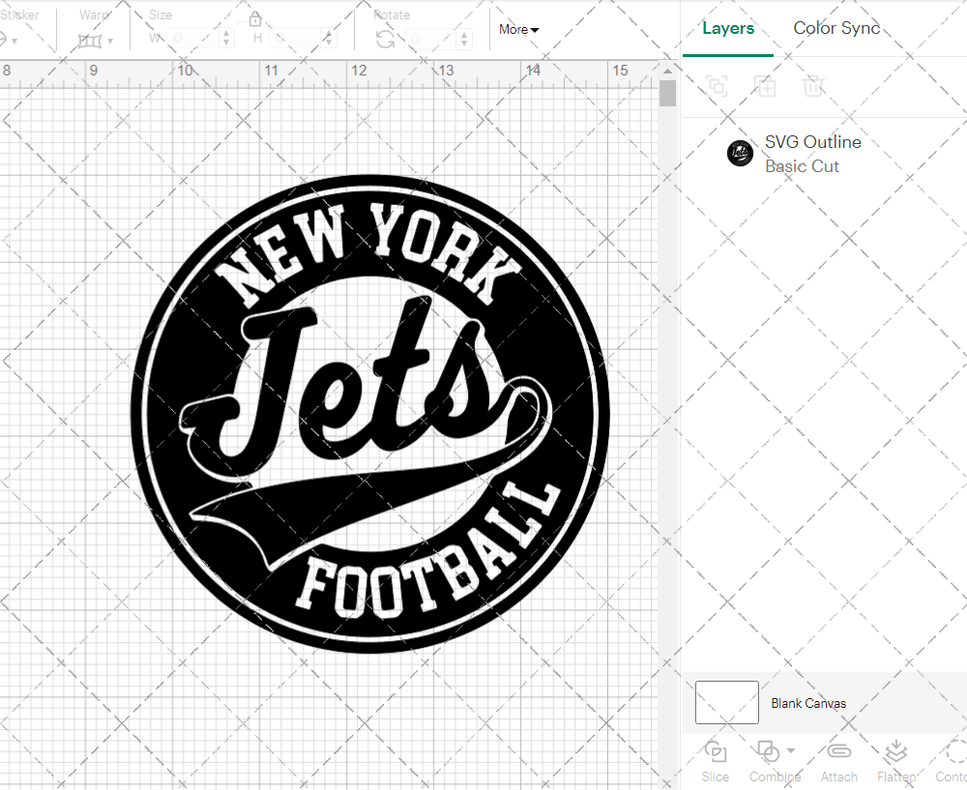Click the Rotate angle input field
The height and width of the screenshot is (790, 967).
coord(431,39)
